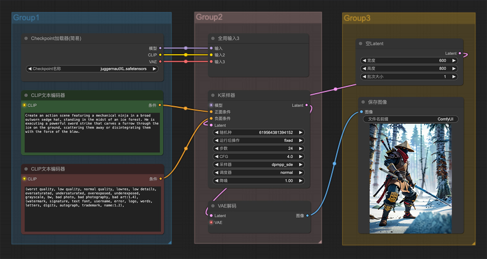
Task: Decrease 高度 value with left arrow
Action: [x=364, y=69]
